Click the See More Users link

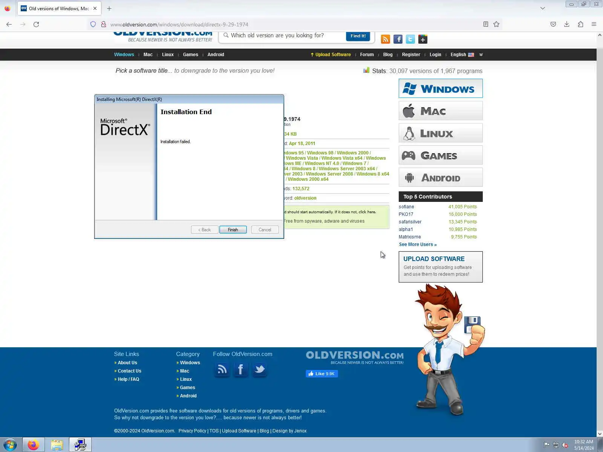click(x=418, y=244)
